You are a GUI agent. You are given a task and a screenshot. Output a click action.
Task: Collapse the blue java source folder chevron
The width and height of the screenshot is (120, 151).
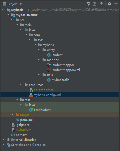coord(21,30)
